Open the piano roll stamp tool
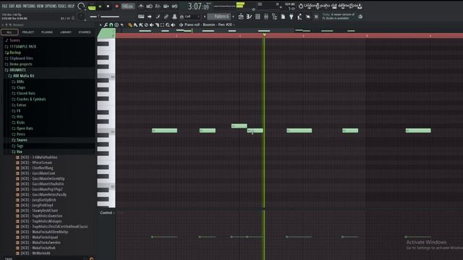The width and height of the screenshot is (463, 260). (x=116, y=25)
